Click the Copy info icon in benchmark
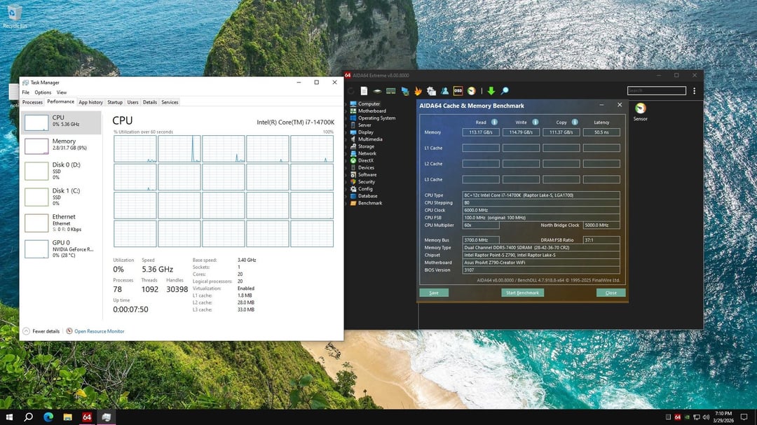The image size is (757, 425). [x=575, y=122]
